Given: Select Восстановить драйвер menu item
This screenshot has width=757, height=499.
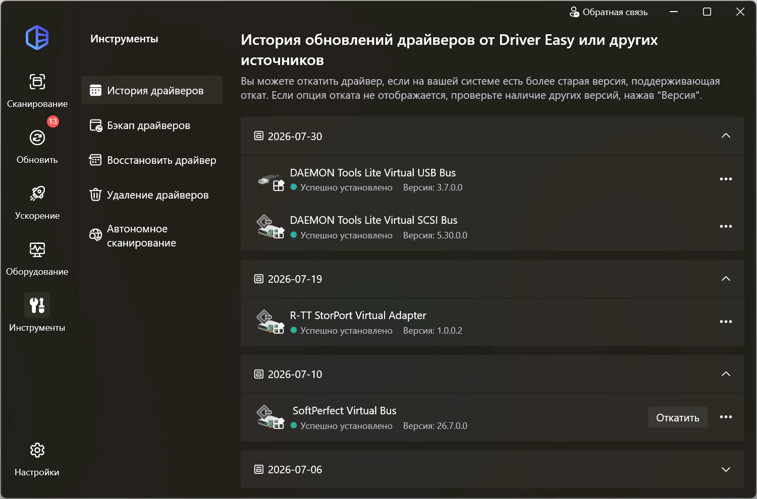Looking at the screenshot, I should tap(152, 160).
